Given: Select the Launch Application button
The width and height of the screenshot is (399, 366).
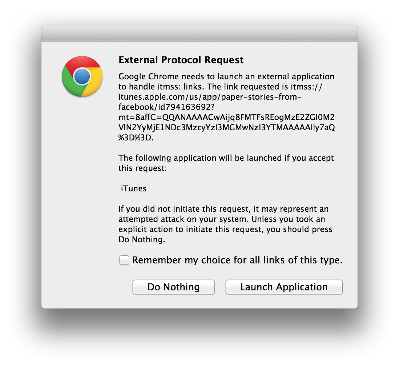Looking at the screenshot, I should [284, 287].
